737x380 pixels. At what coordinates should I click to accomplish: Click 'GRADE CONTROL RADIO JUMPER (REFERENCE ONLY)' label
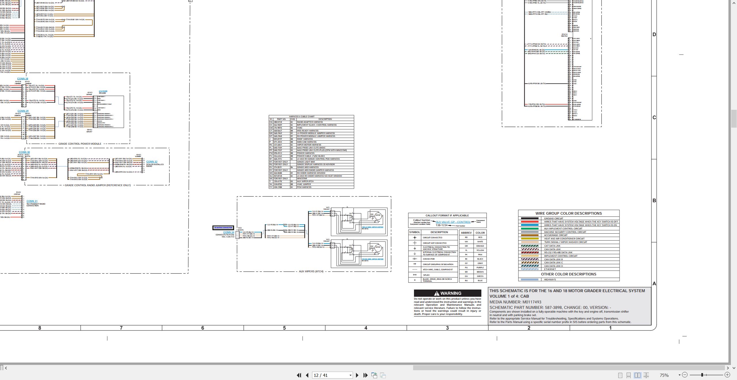click(x=98, y=185)
